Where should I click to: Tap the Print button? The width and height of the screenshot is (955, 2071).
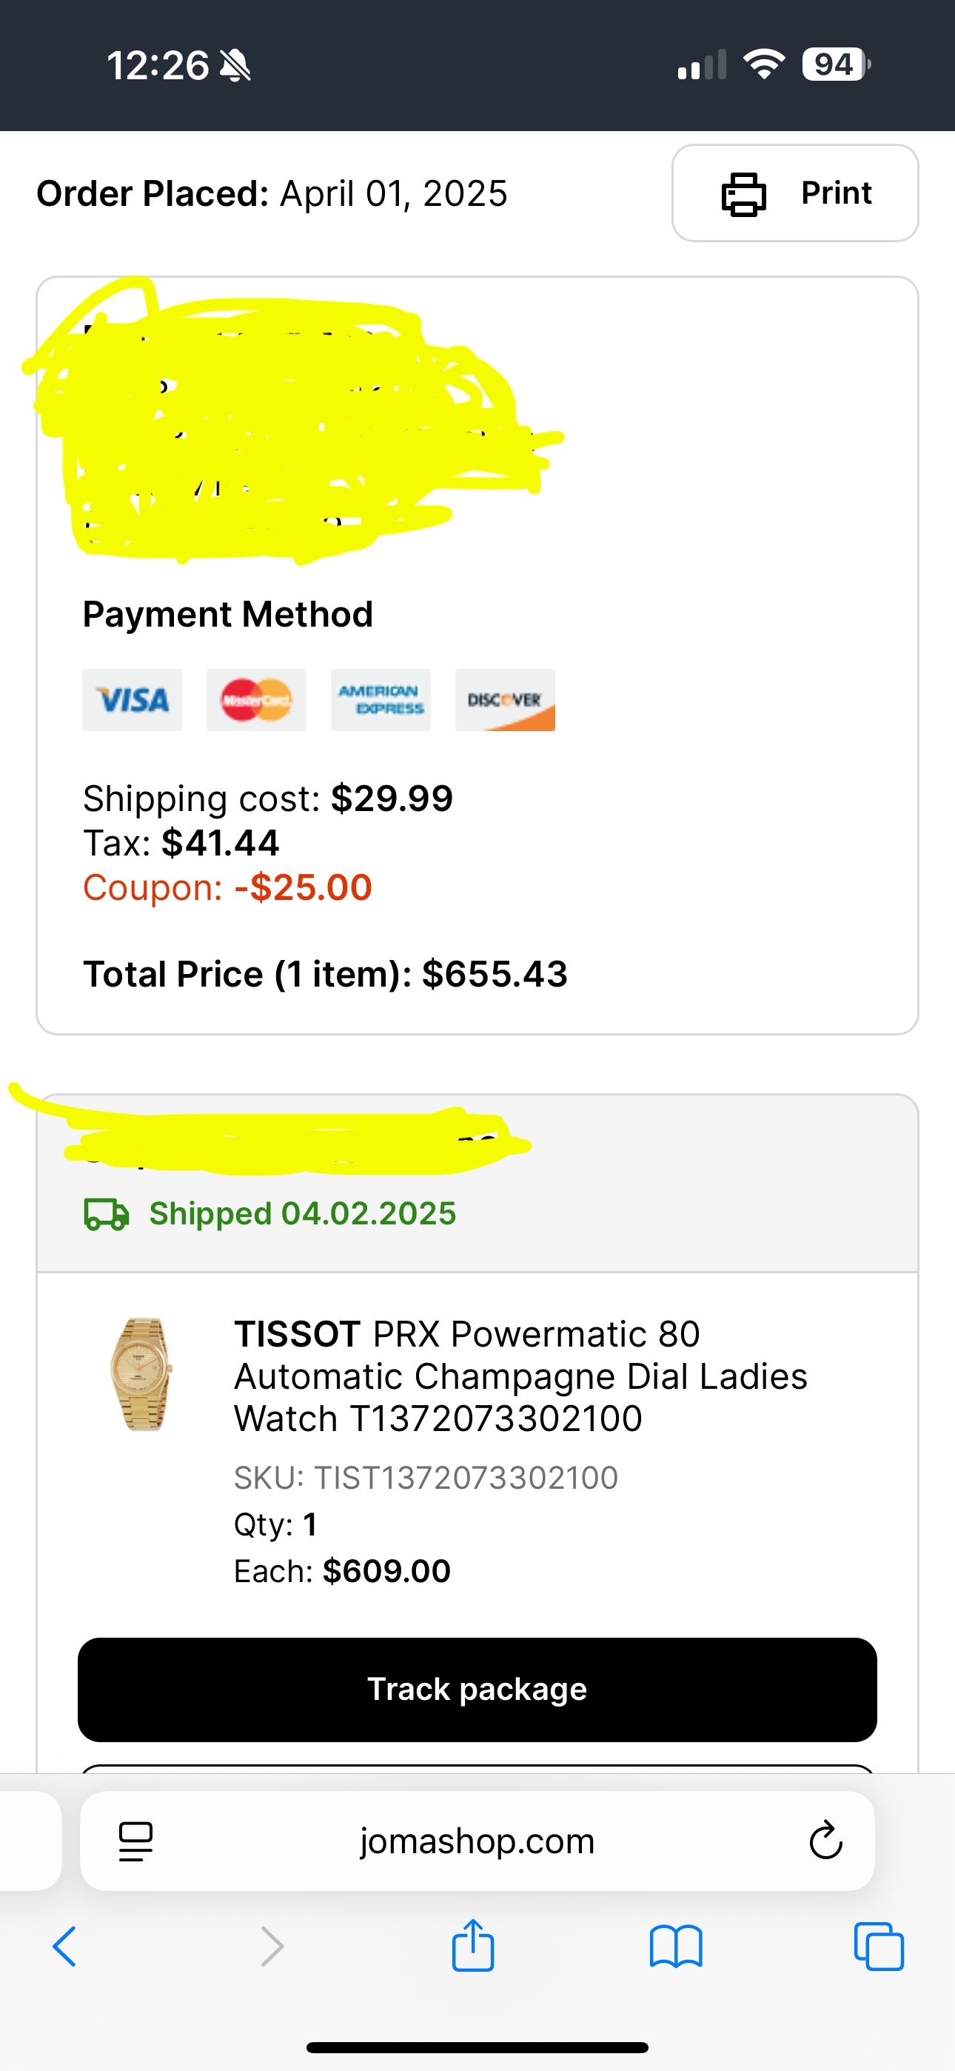[795, 193]
